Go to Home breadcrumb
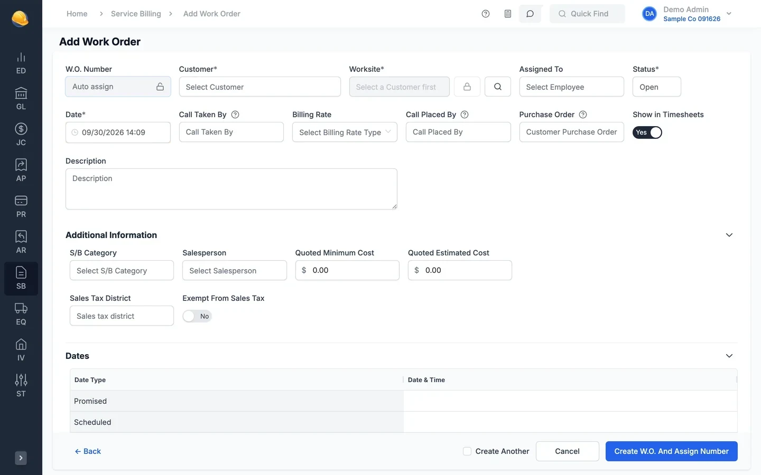The height and width of the screenshot is (475, 761). pos(77,14)
